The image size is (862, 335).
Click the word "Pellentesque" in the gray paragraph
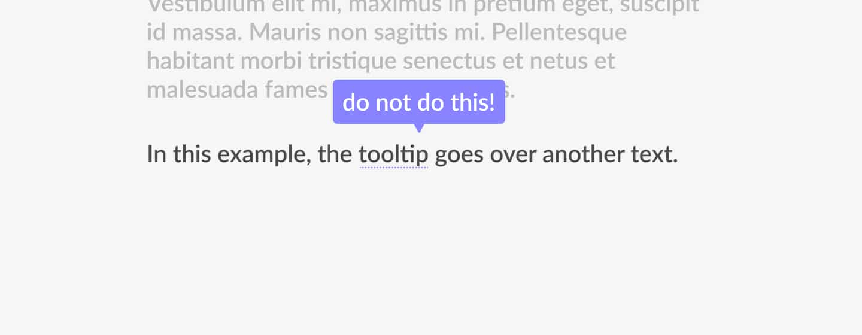tap(559, 32)
